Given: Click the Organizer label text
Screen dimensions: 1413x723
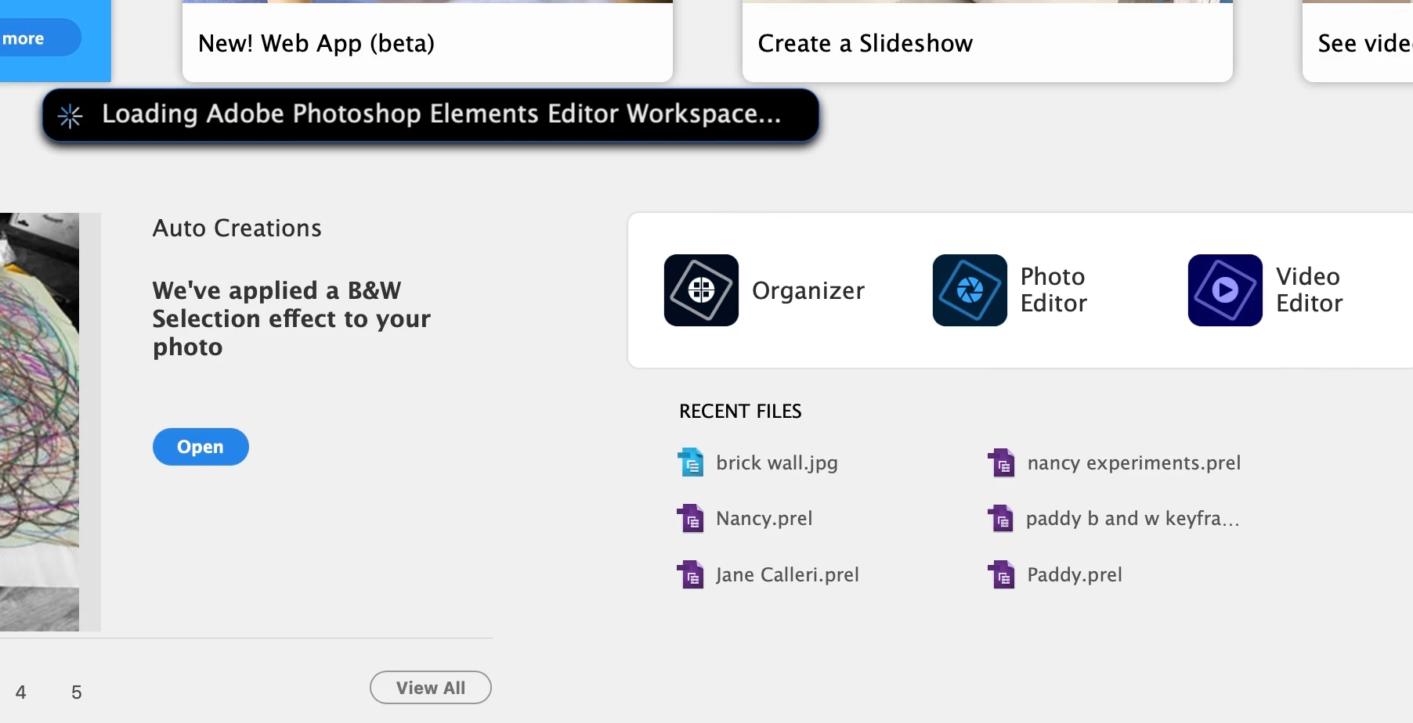Looking at the screenshot, I should point(808,290).
